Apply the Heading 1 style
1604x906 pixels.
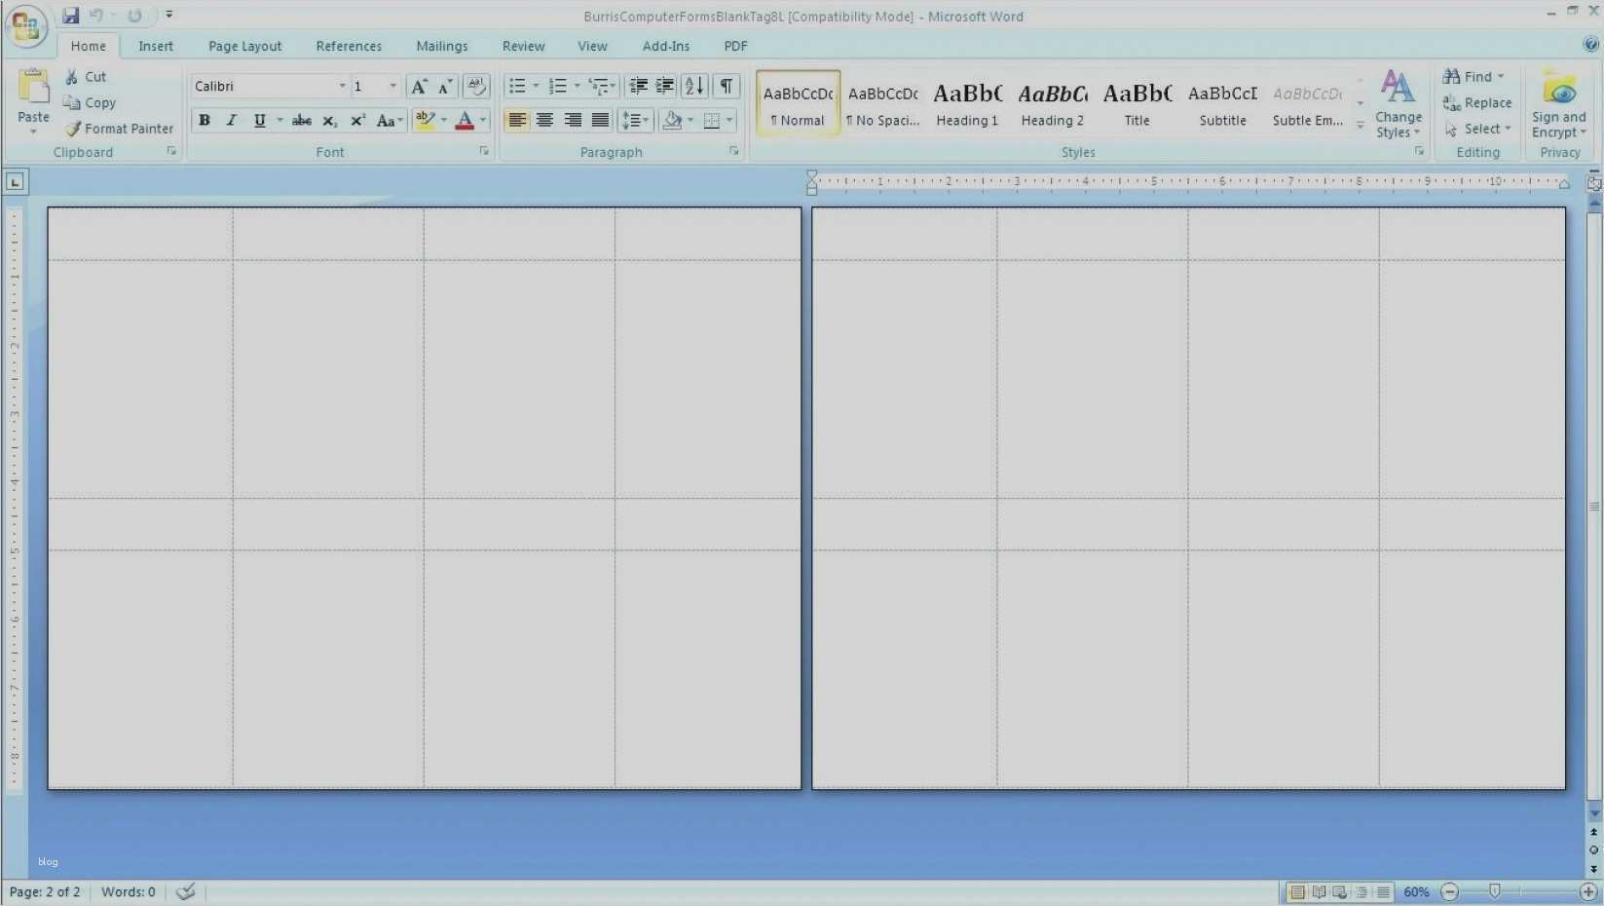[967, 102]
